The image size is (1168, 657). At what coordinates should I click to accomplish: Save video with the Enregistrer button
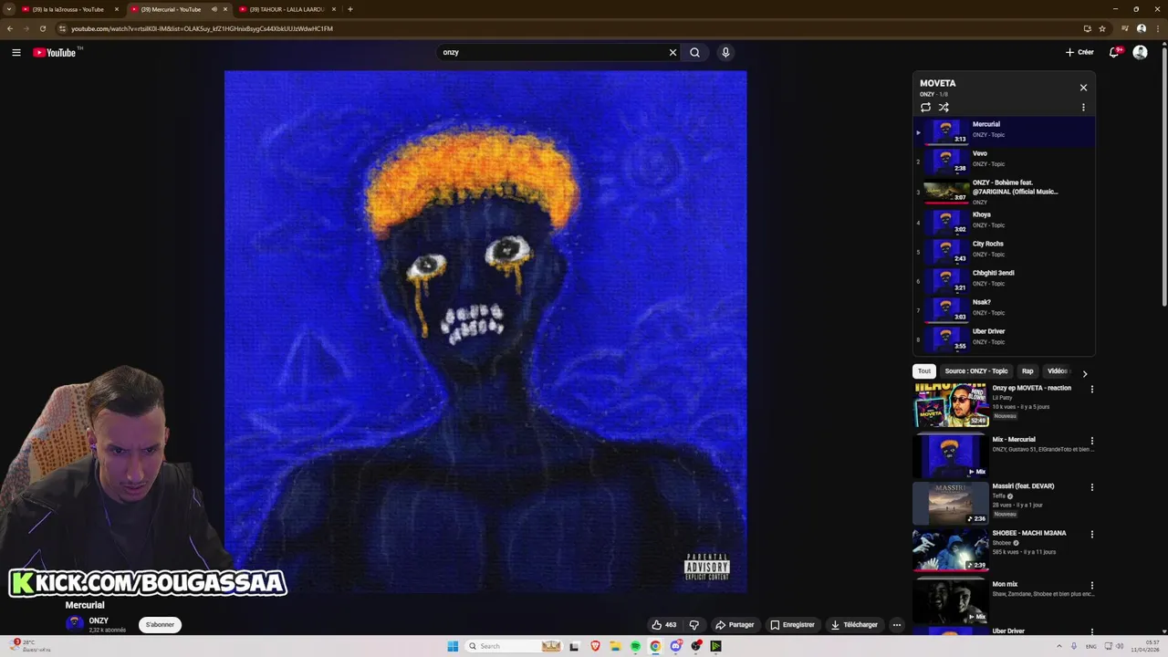point(792,625)
